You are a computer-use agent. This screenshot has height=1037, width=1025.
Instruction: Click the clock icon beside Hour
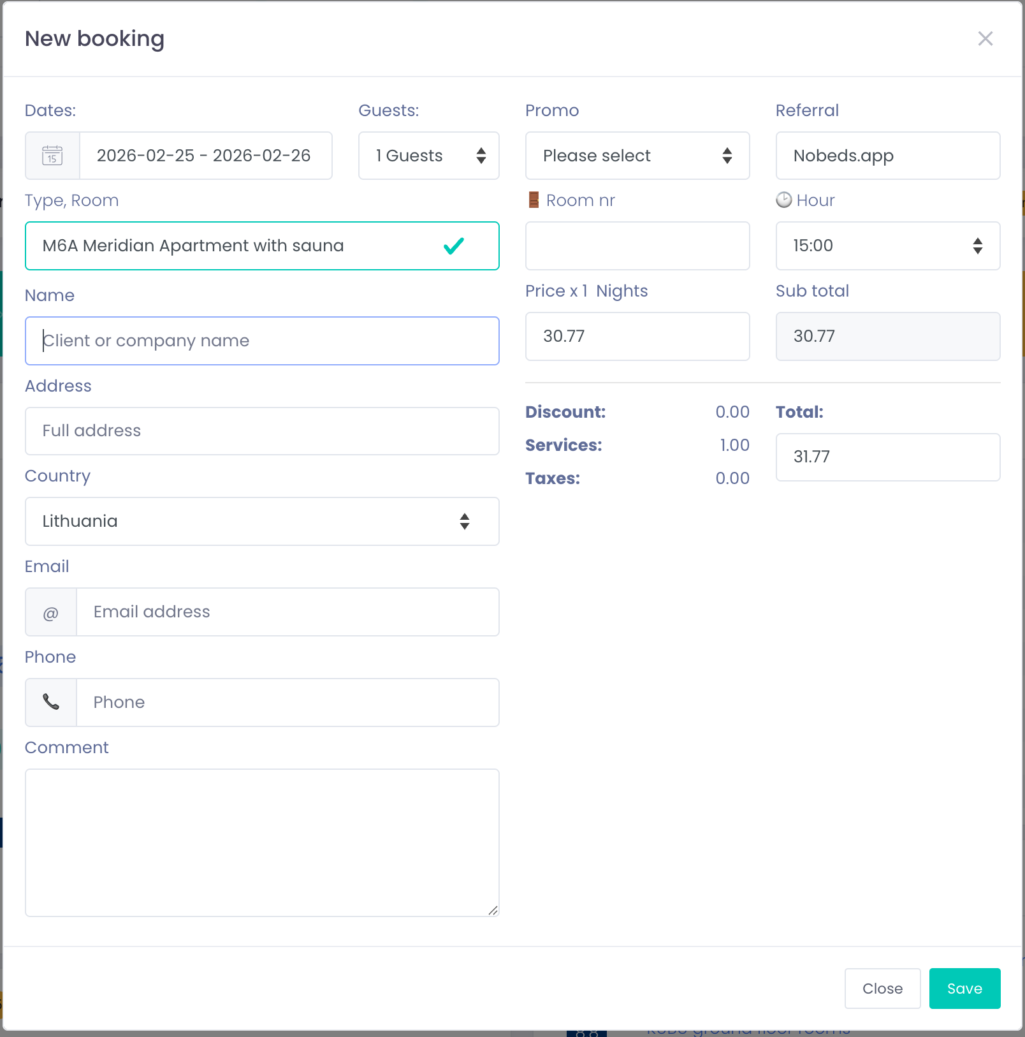coord(784,200)
